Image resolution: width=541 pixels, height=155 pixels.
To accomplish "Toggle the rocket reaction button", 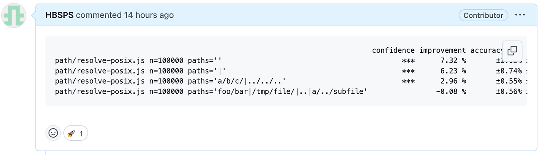I will [x=76, y=133].
